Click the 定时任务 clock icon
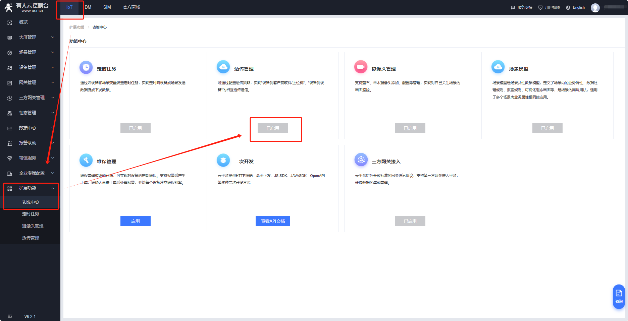The width and height of the screenshot is (628, 321). pyautogui.click(x=86, y=67)
